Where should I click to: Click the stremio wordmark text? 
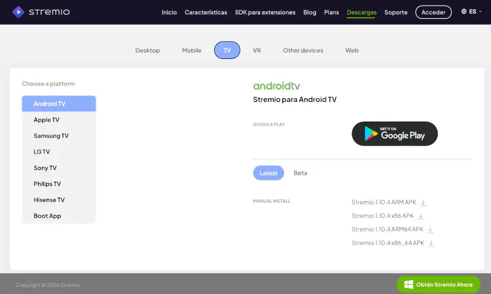[49, 12]
